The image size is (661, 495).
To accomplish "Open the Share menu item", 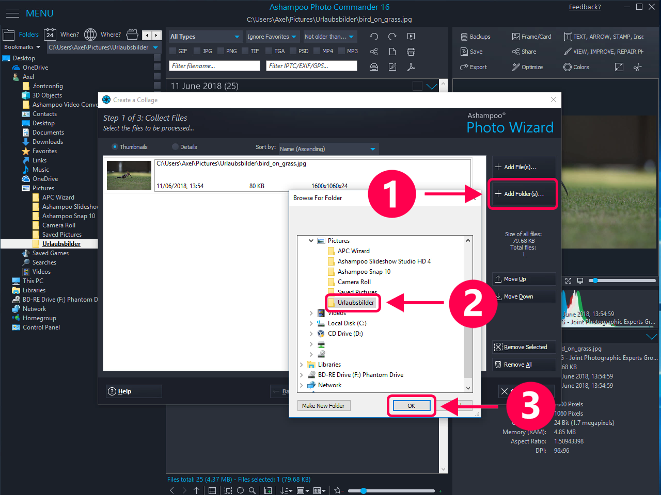I will pos(524,52).
